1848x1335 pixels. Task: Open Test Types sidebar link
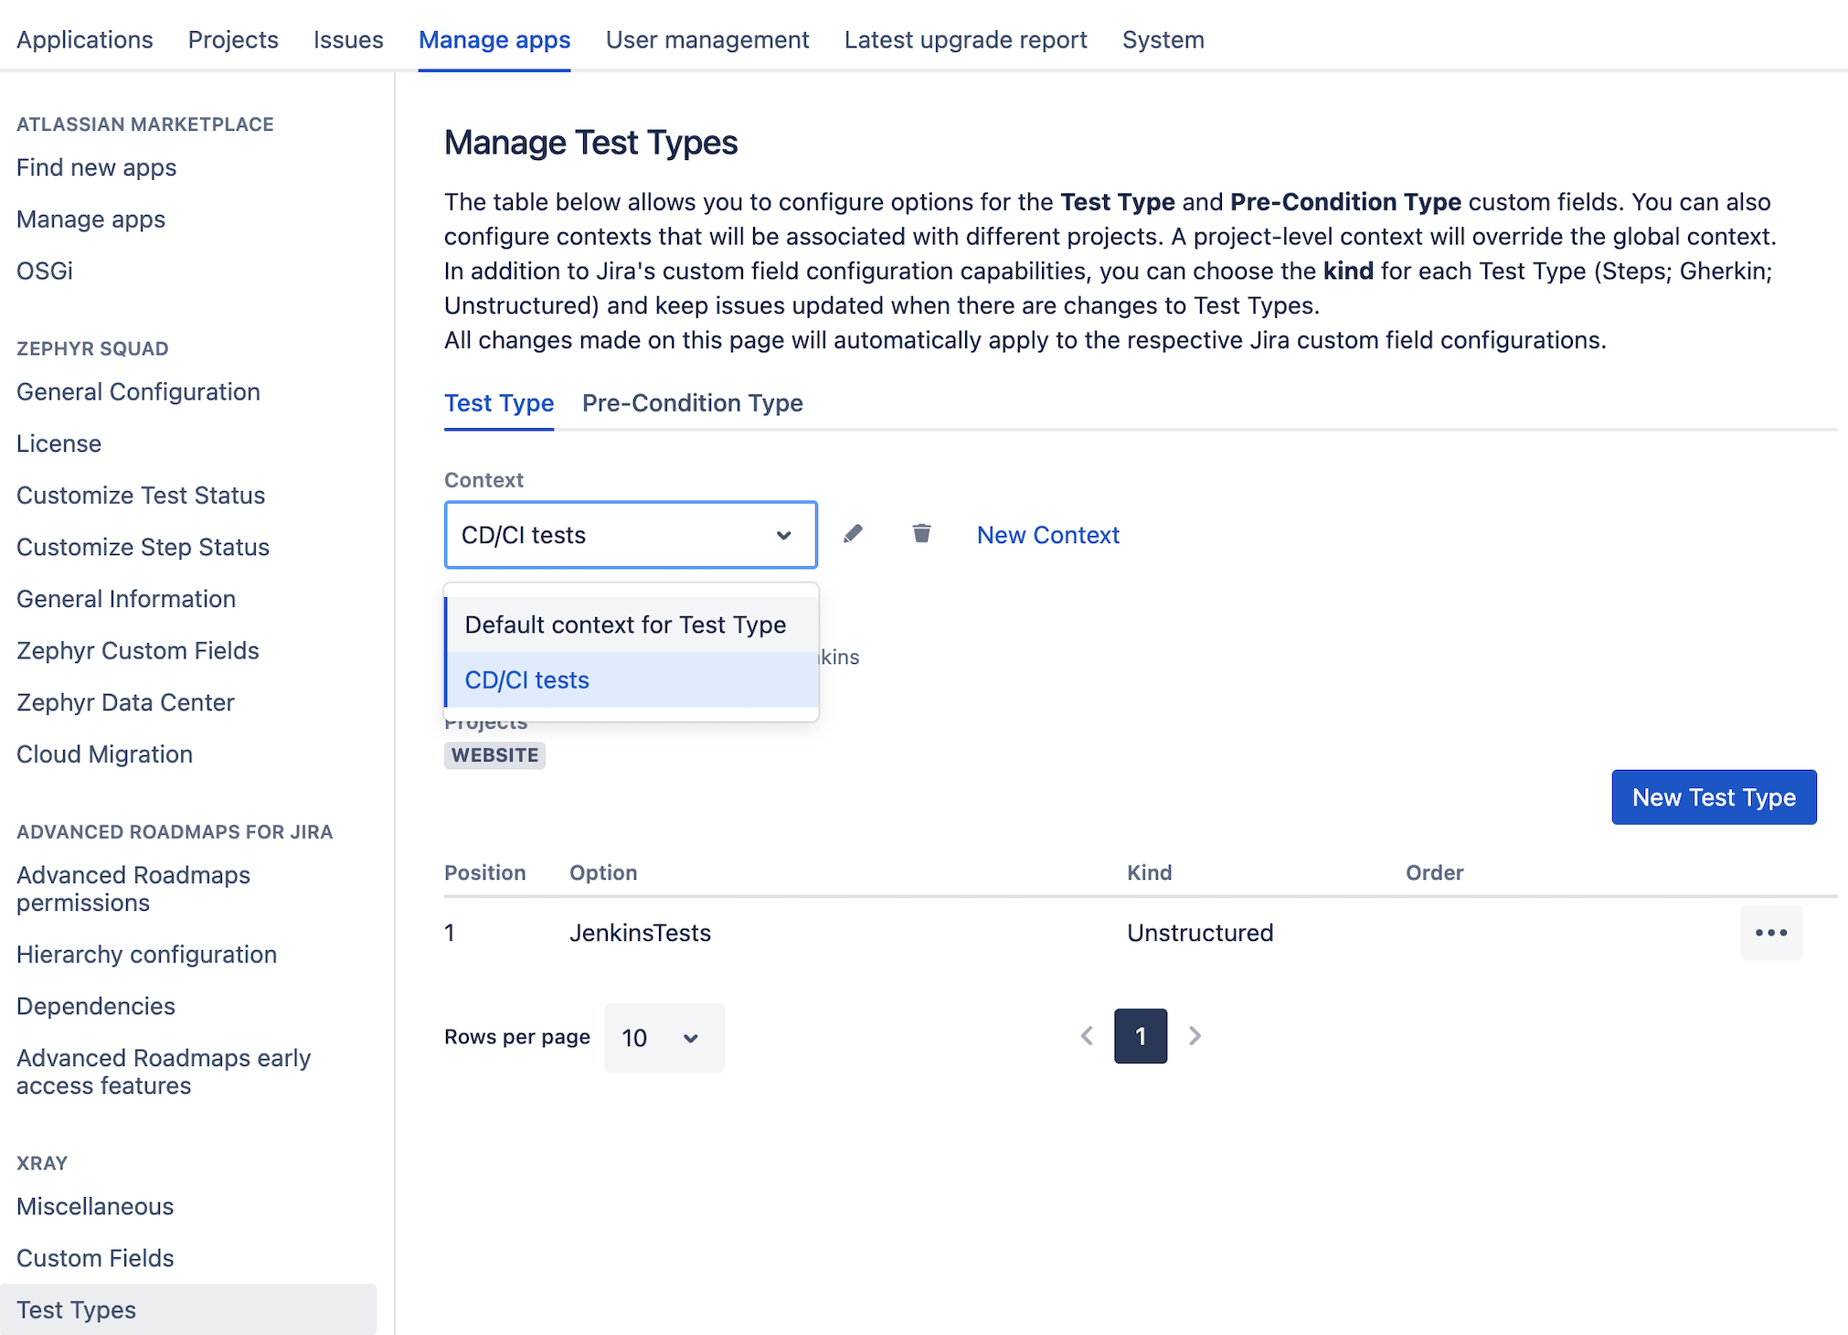pyautogui.click(x=188, y=1310)
